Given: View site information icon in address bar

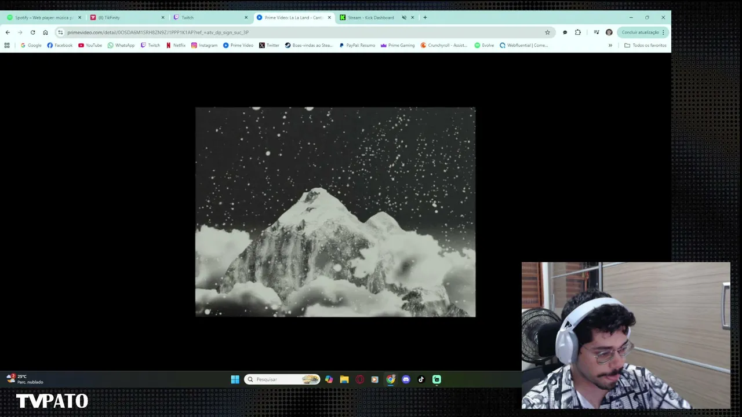Looking at the screenshot, I should (x=60, y=32).
